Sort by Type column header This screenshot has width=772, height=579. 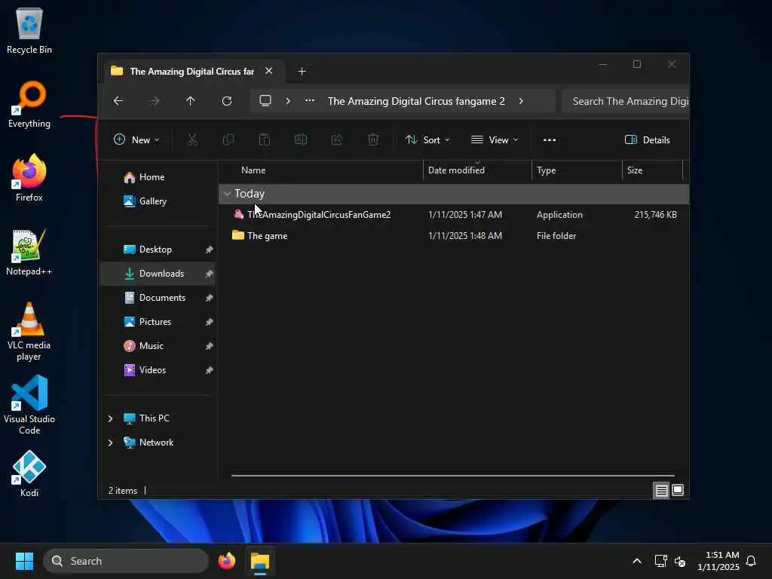577,170
